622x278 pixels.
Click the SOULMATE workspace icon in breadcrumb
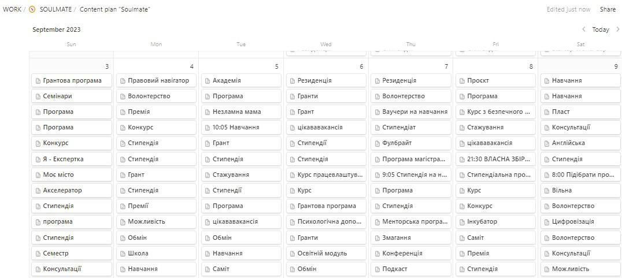pos(32,9)
